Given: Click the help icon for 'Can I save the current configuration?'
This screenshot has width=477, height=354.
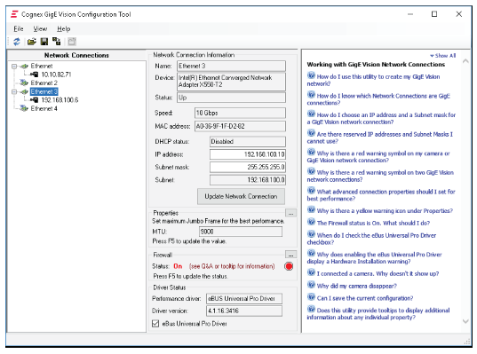Looking at the screenshot, I should pos(311,297).
